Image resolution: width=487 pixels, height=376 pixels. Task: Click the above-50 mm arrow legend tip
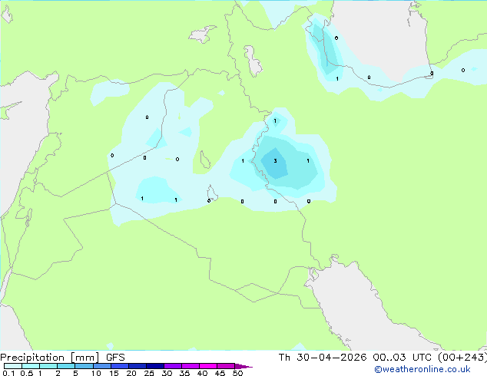(243, 366)
